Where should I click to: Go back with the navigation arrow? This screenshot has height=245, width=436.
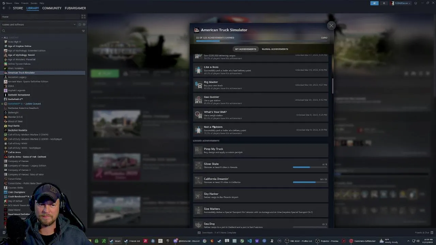click(x=4, y=8)
